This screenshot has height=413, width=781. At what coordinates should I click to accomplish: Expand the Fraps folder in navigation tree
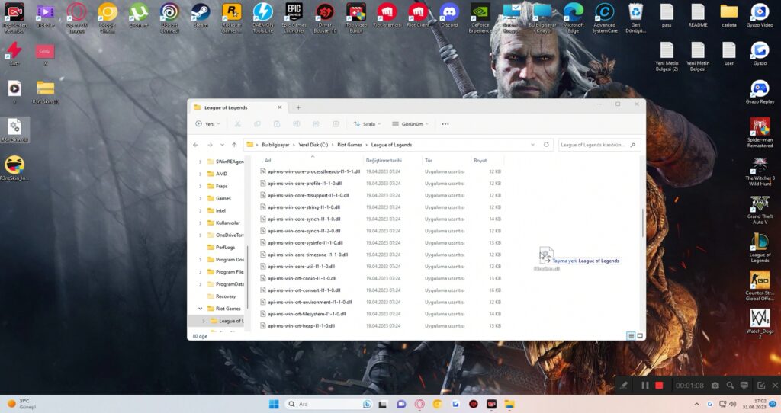[x=201, y=186]
